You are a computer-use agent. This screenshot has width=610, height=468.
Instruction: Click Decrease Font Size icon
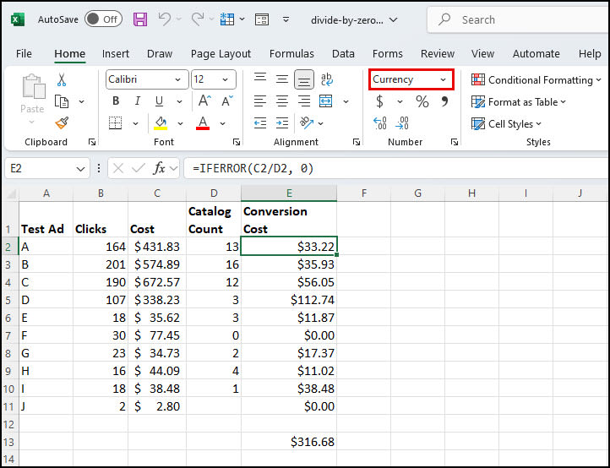[x=227, y=101]
